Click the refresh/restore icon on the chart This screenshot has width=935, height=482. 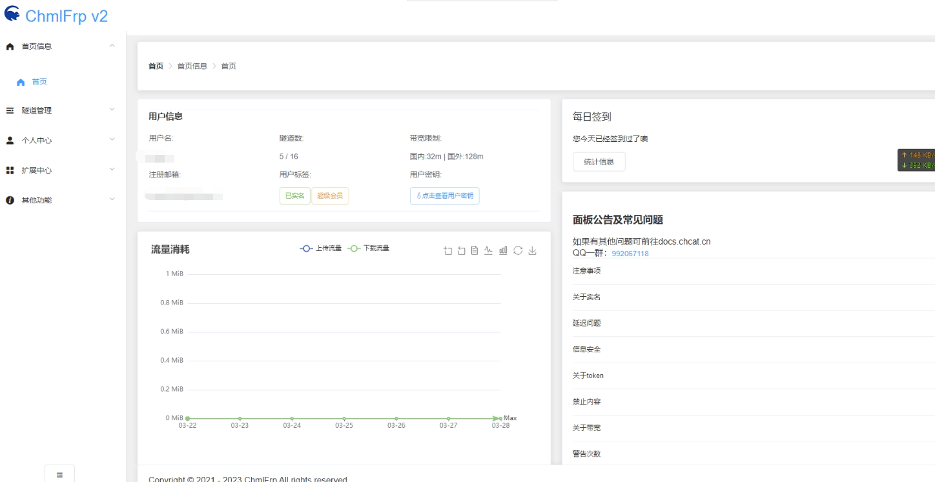tap(518, 250)
